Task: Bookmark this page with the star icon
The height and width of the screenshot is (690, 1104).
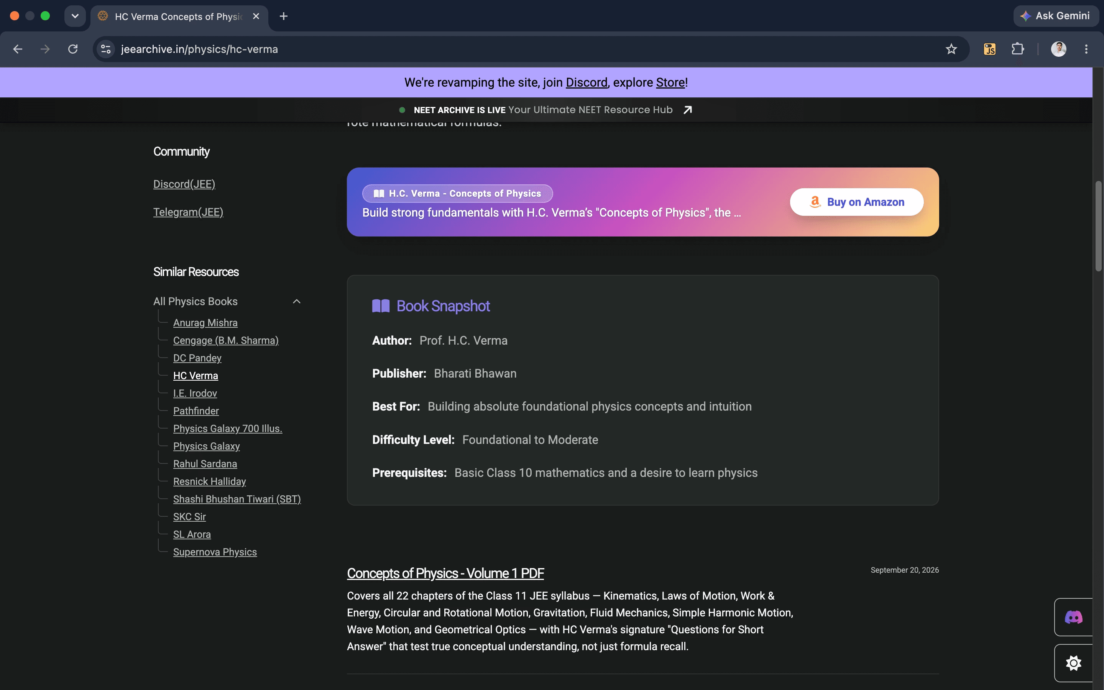Action: 951,49
